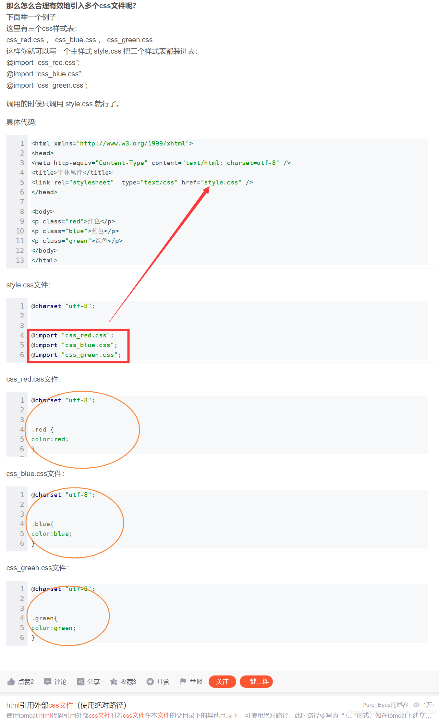Image resolution: width=439 pixels, height=718 pixels.
Task: Click the css_blue.css文件: label
Action: click(x=35, y=474)
